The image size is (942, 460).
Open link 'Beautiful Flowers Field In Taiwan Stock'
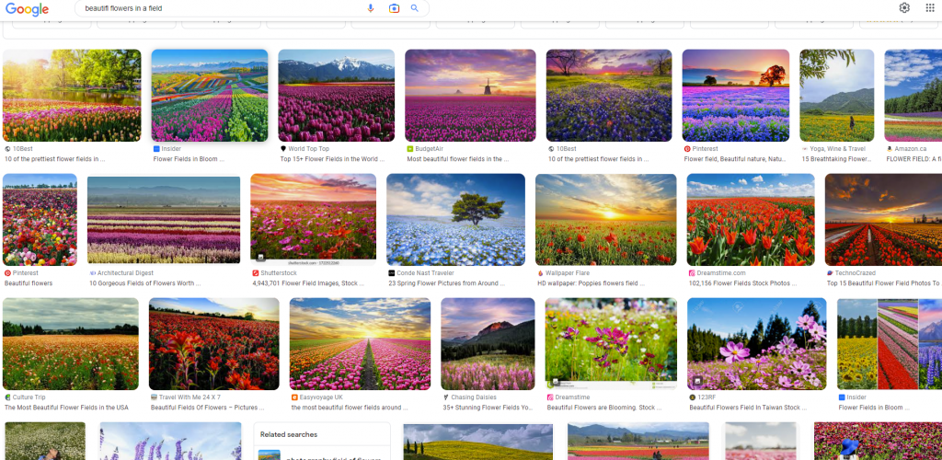tap(749, 408)
